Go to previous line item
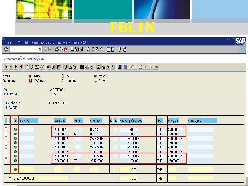 click(x=11, y=67)
